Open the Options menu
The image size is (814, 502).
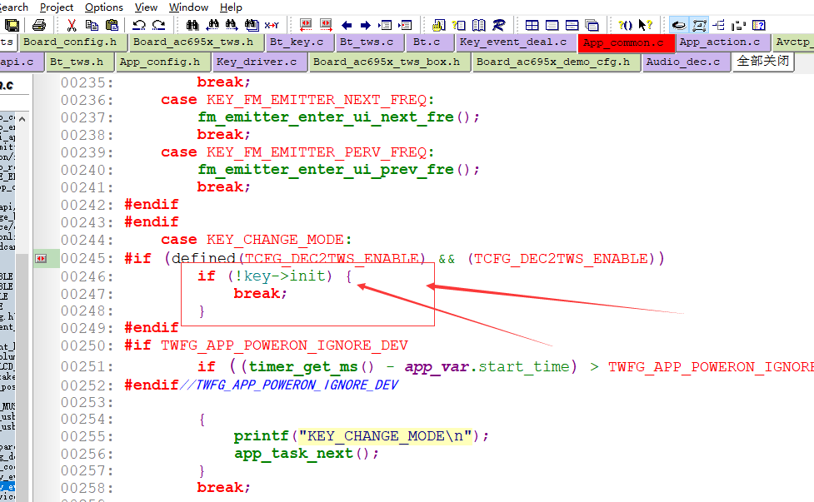point(104,7)
